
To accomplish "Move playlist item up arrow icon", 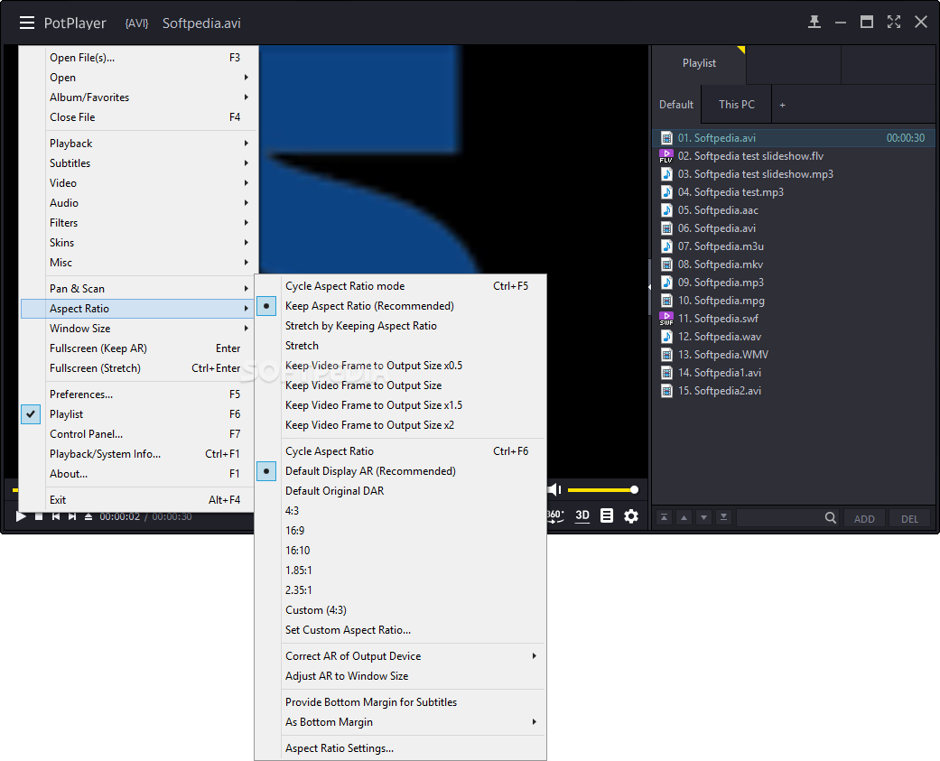I will 684,517.
